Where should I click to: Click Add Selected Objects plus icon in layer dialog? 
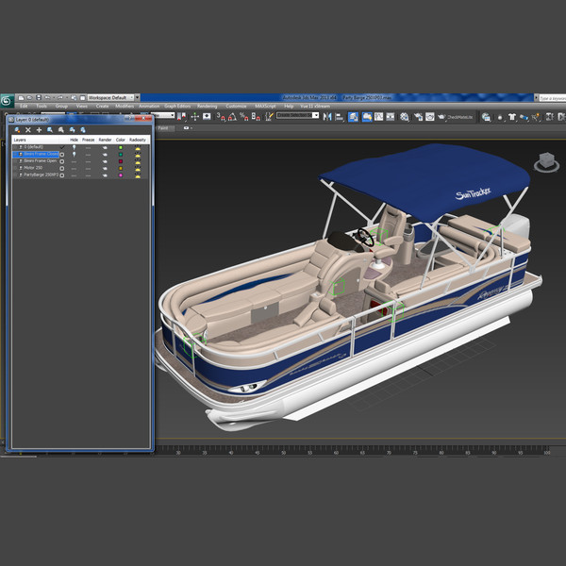(x=39, y=129)
